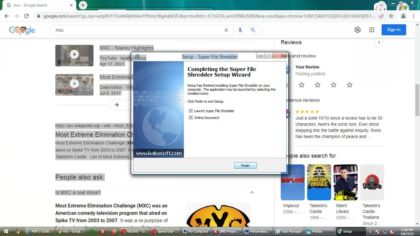The width and height of the screenshot is (420, 236).
Task: Switch to Task Manager in the taskbar
Action: tap(289, 231)
